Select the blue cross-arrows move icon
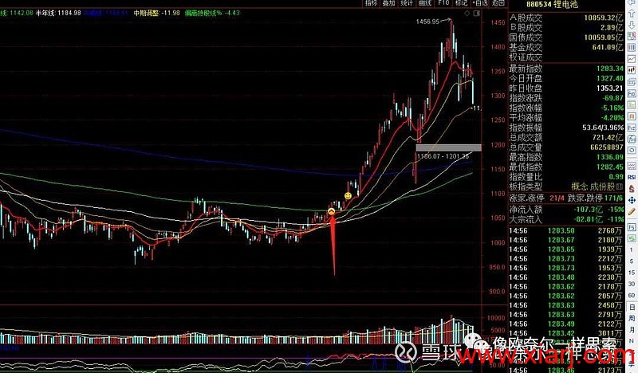Image resolution: width=638 pixels, height=373 pixels. [x=632, y=201]
